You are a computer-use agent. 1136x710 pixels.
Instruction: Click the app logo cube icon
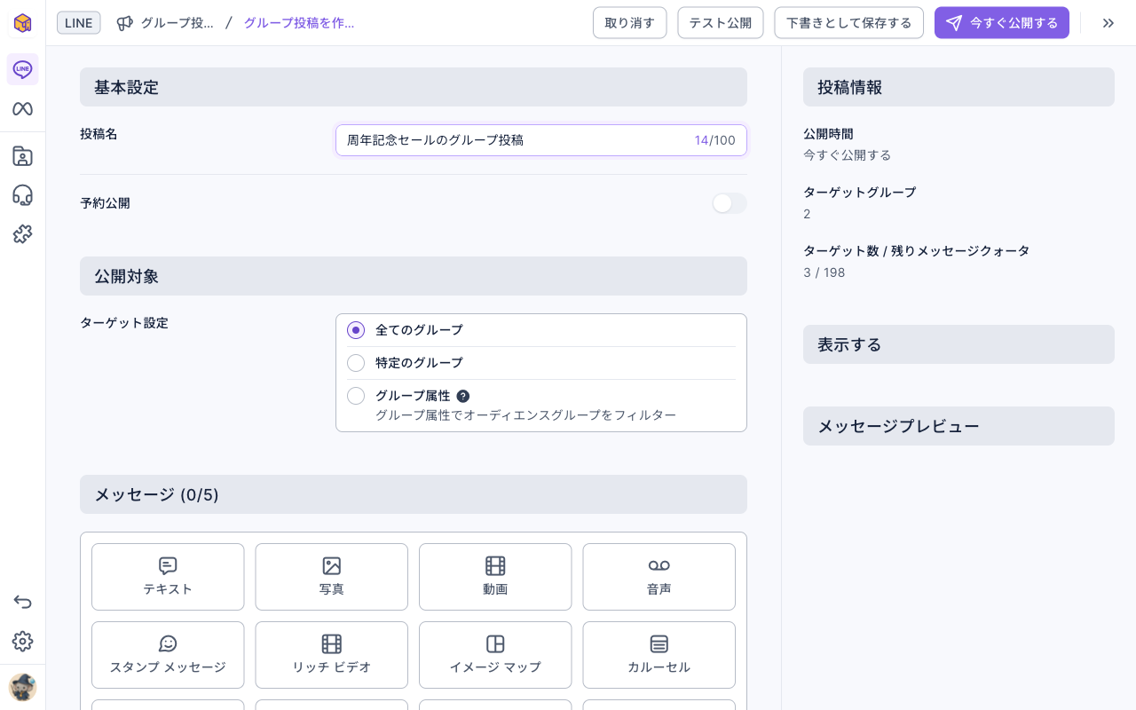click(22, 22)
